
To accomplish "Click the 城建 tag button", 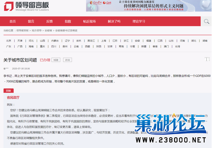I will [x=56, y=60].
